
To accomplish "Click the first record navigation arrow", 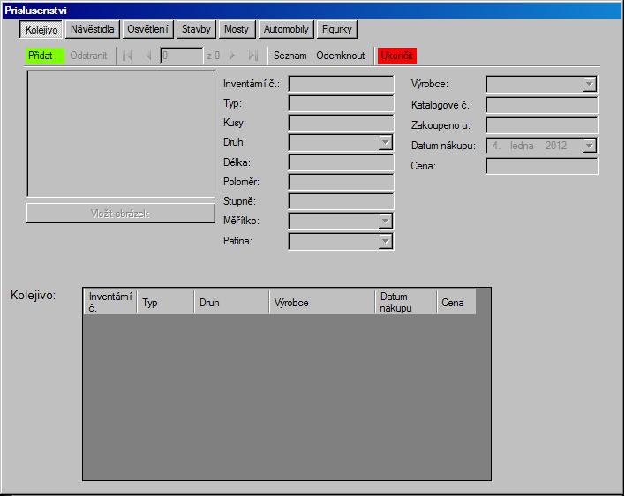I will [126, 56].
